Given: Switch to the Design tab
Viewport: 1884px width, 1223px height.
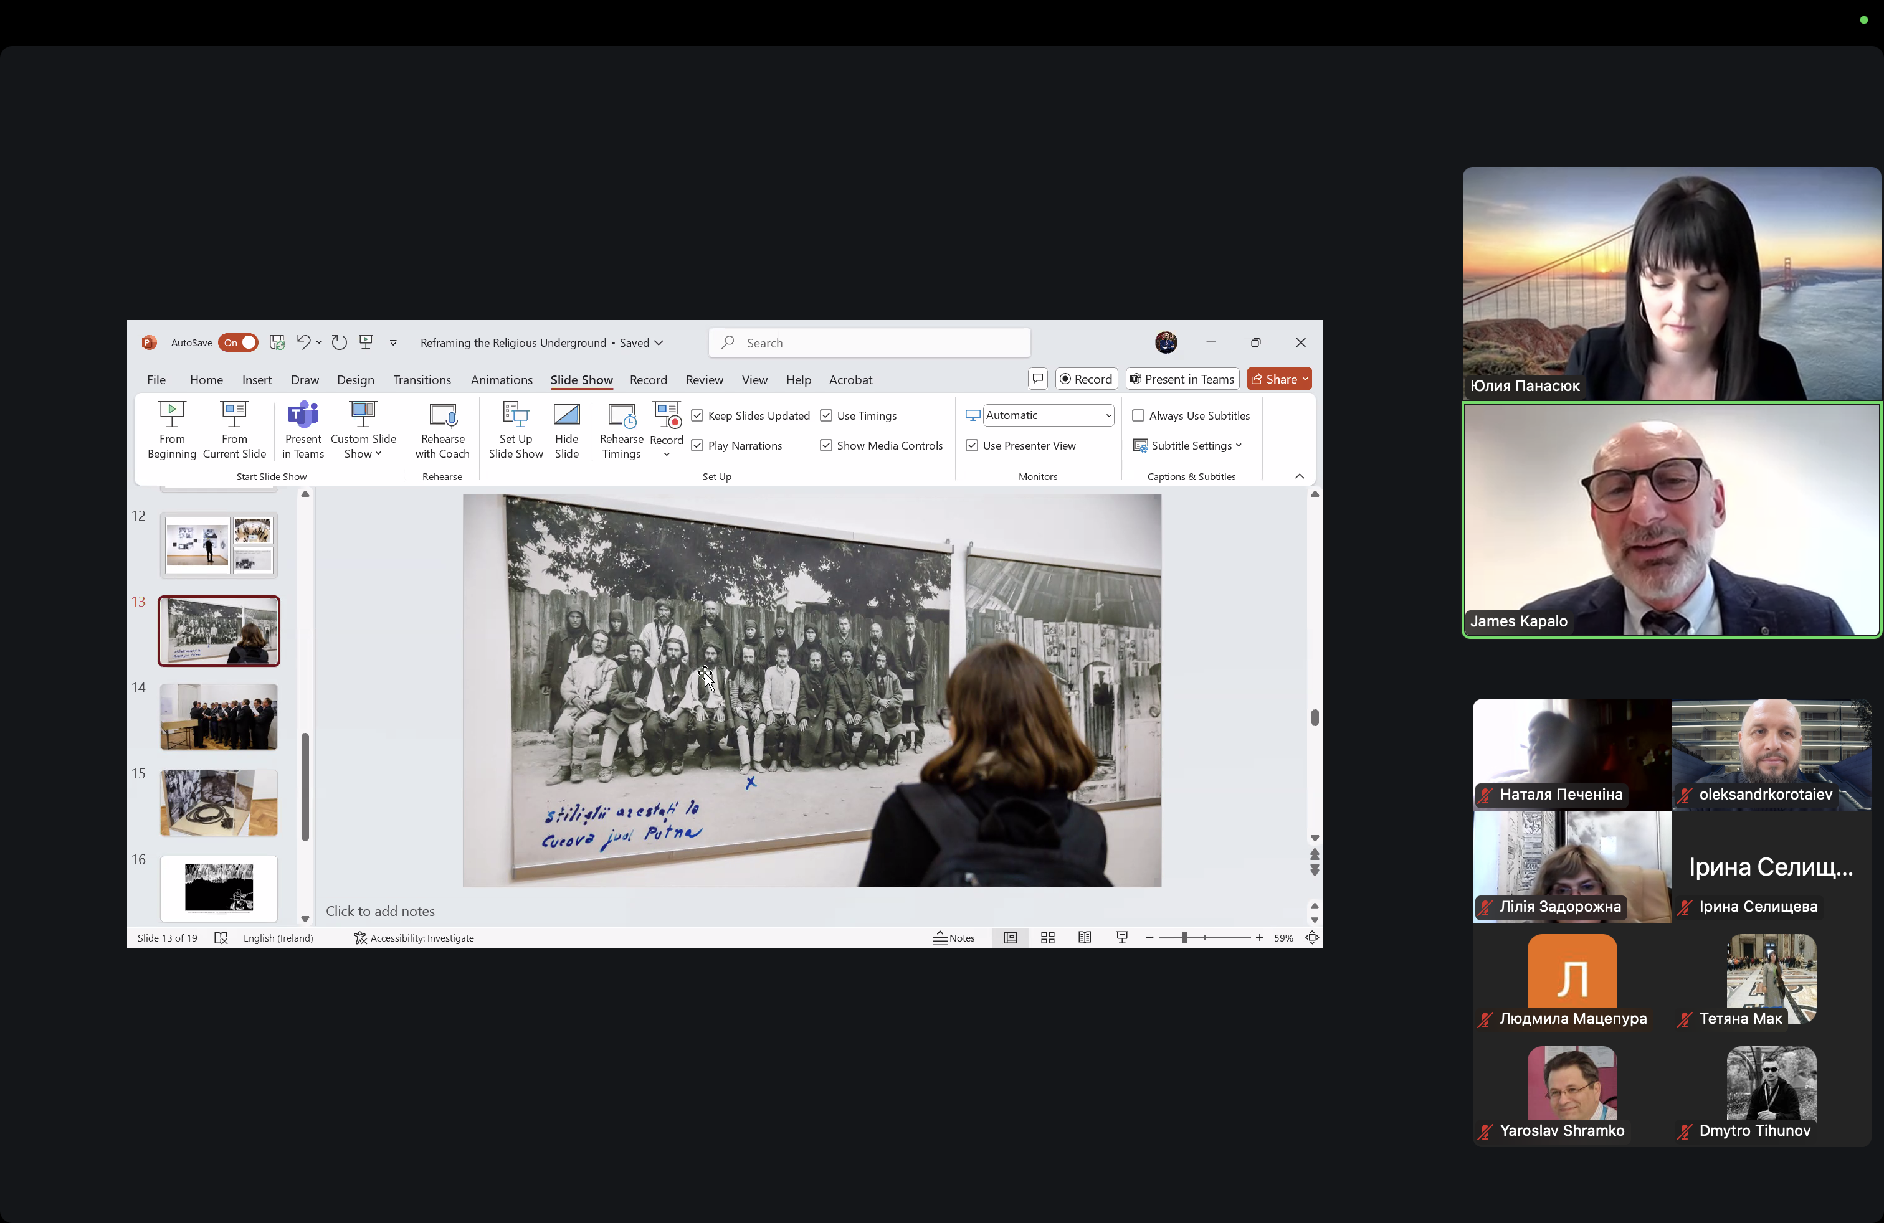Looking at the screenshot, I should coord(355,380).
